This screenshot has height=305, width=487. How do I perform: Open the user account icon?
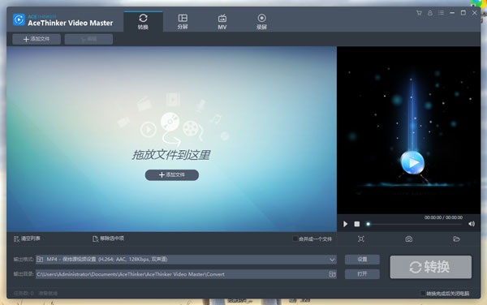(430, 13)
